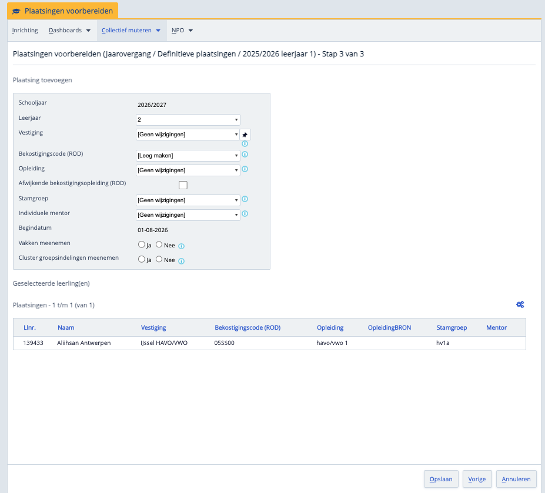Sort table by Naam column header
Viewport: 545px width, 493px height.
point(66,327)
